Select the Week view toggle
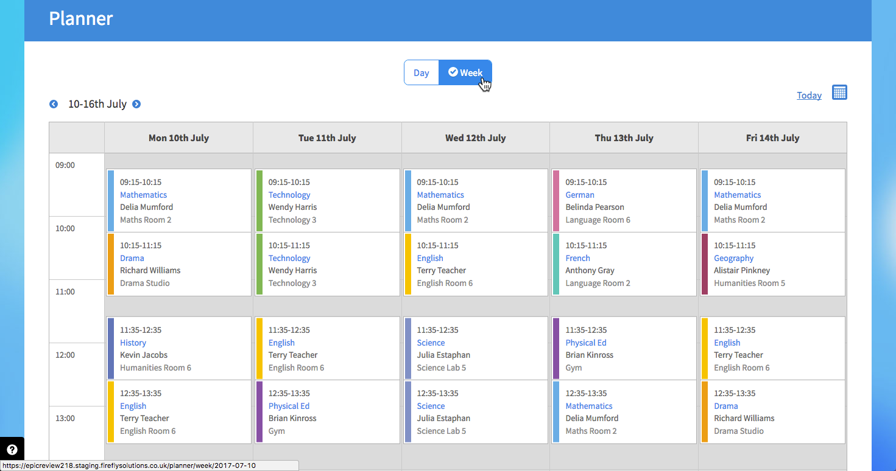Viewport: 896px width, 471px height. (x=465, y=73)
